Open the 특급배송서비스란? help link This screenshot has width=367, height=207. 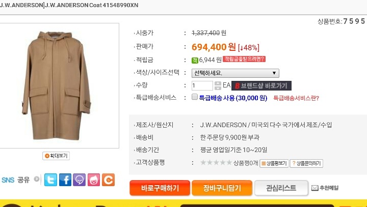[x=296, y=98]
